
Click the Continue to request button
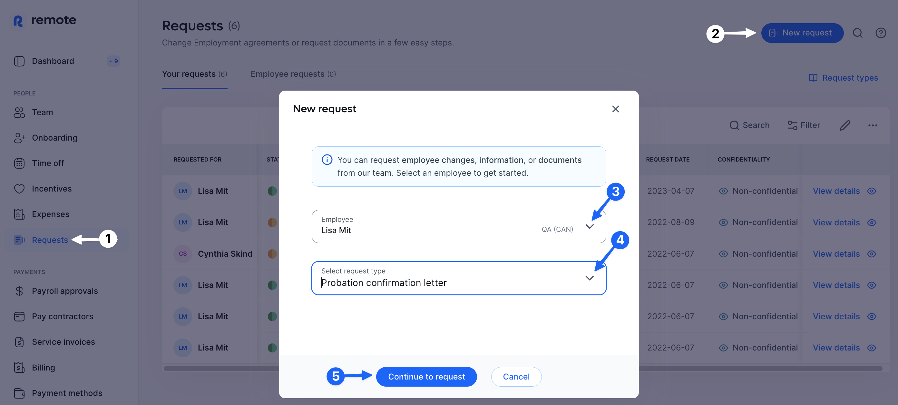[x=426, y=376]
